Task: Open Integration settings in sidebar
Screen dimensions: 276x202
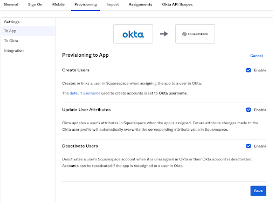Action: [x=28, y=51]
